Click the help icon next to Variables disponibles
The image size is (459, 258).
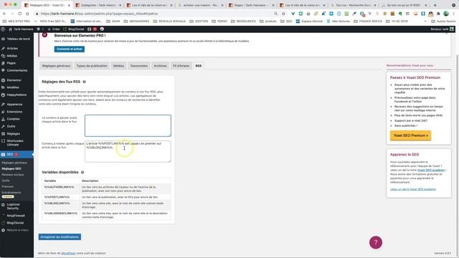click(82, 172)
